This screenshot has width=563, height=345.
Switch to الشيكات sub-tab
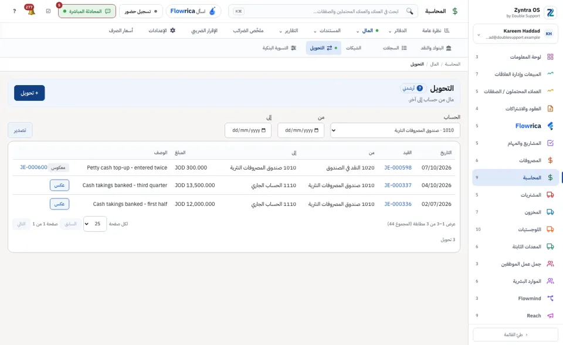click(x=354, y=48)
